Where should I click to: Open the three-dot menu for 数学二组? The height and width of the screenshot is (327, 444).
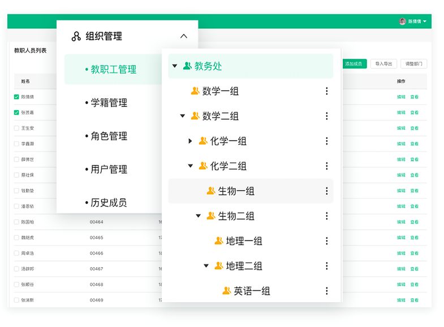[326, 116]
